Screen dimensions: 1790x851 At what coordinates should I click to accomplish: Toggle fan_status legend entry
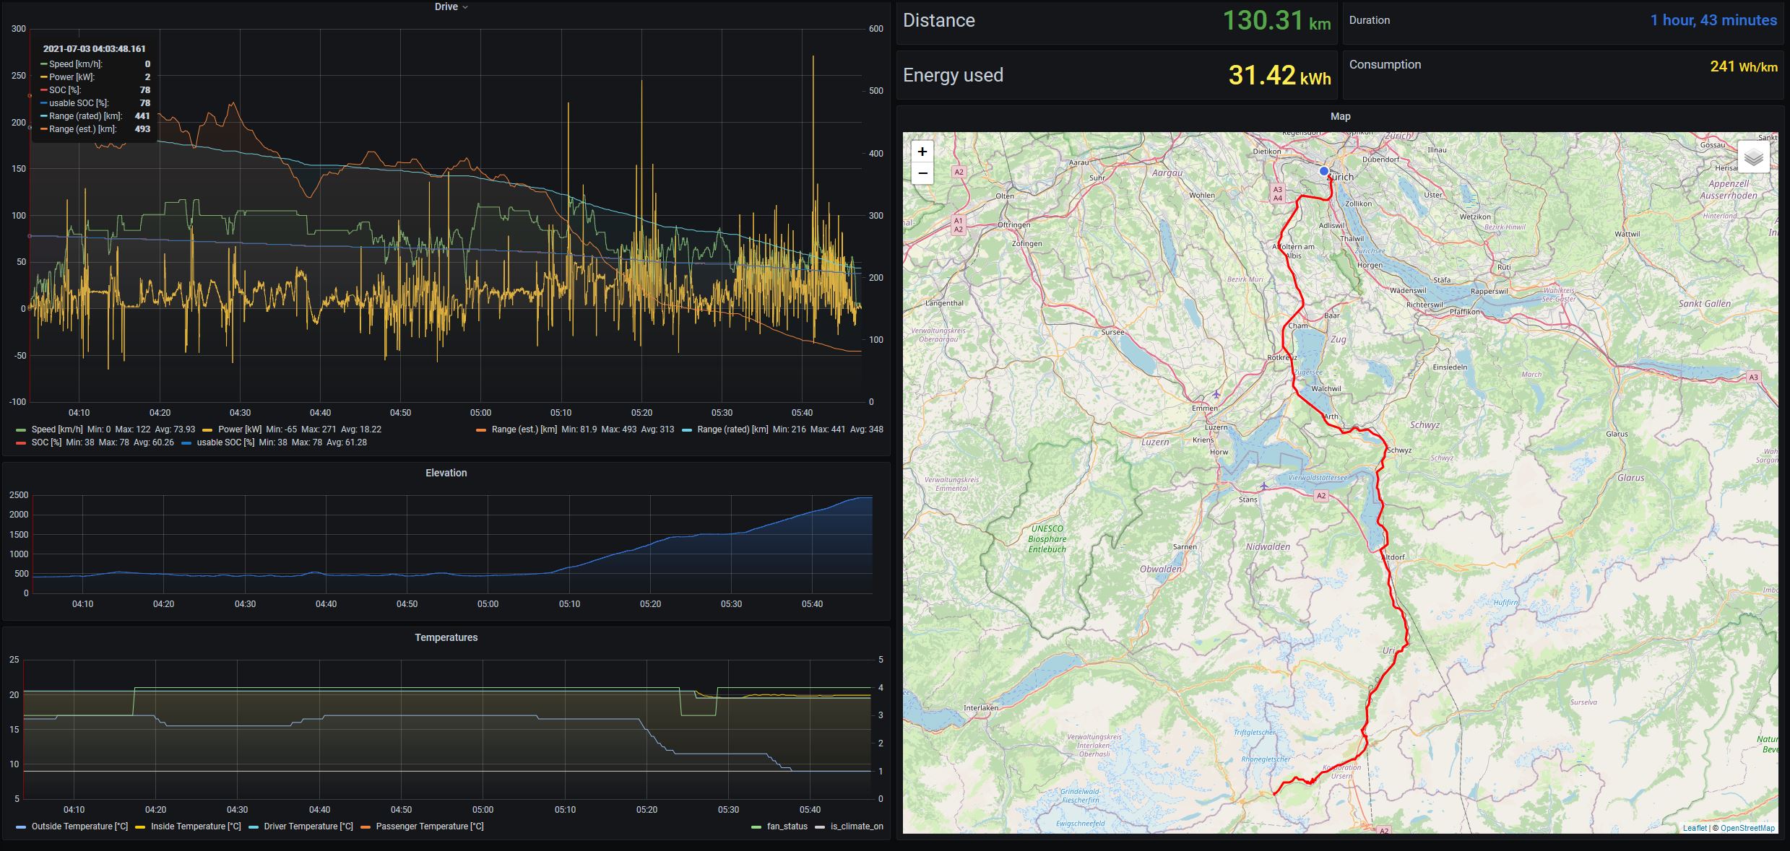pyautogui.click(x=787, y=826)
